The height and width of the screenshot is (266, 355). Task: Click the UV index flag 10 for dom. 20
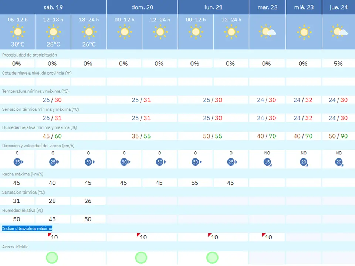142,237
